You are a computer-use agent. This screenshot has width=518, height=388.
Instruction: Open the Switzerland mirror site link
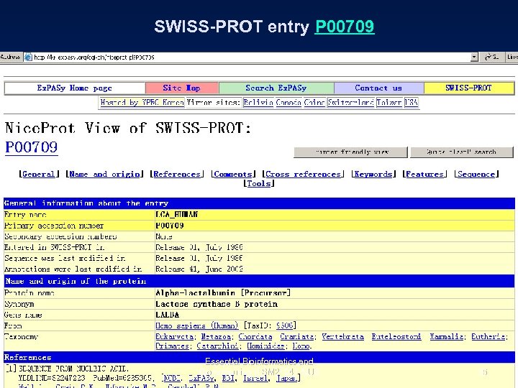click(350, 103)
